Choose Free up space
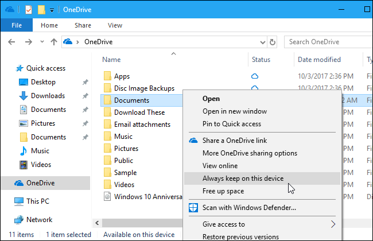Screen dimensions: 373x241 click(x=223, y=191)
